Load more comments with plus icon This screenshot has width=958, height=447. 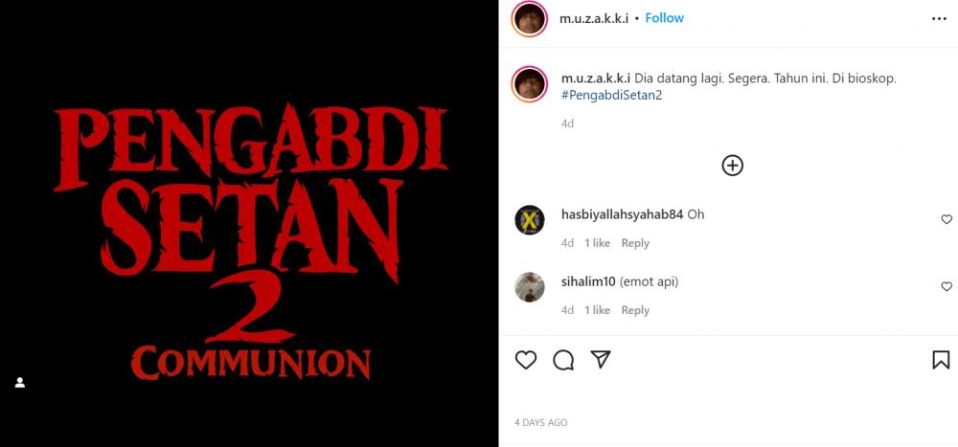tap(732, 166)
